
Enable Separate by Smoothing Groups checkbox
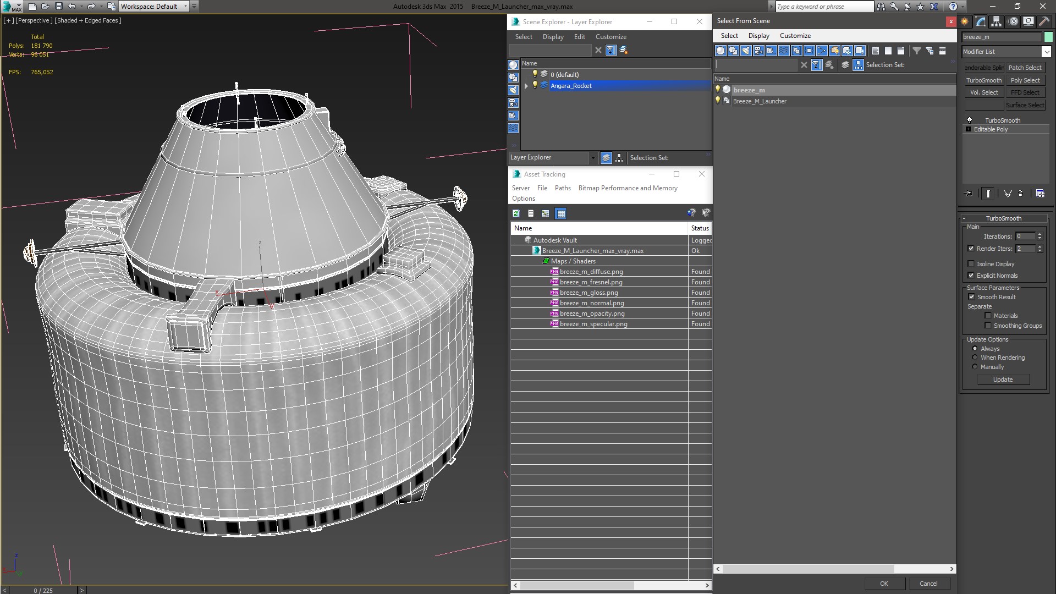coord(988,326)
